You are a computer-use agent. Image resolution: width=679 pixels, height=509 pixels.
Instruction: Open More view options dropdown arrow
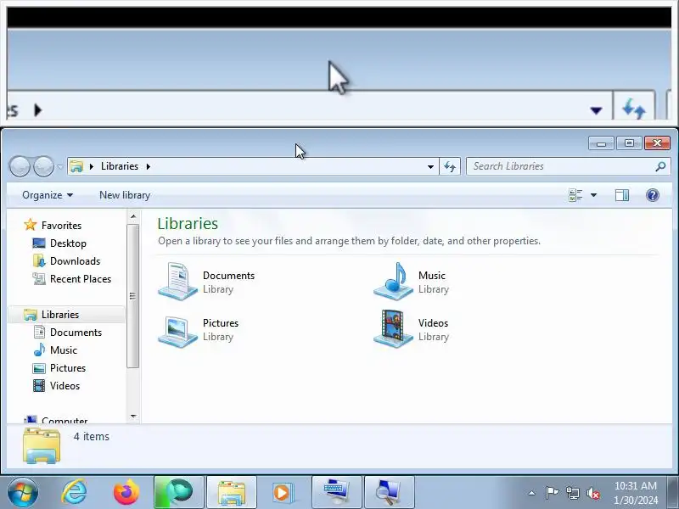click(593, 195)
